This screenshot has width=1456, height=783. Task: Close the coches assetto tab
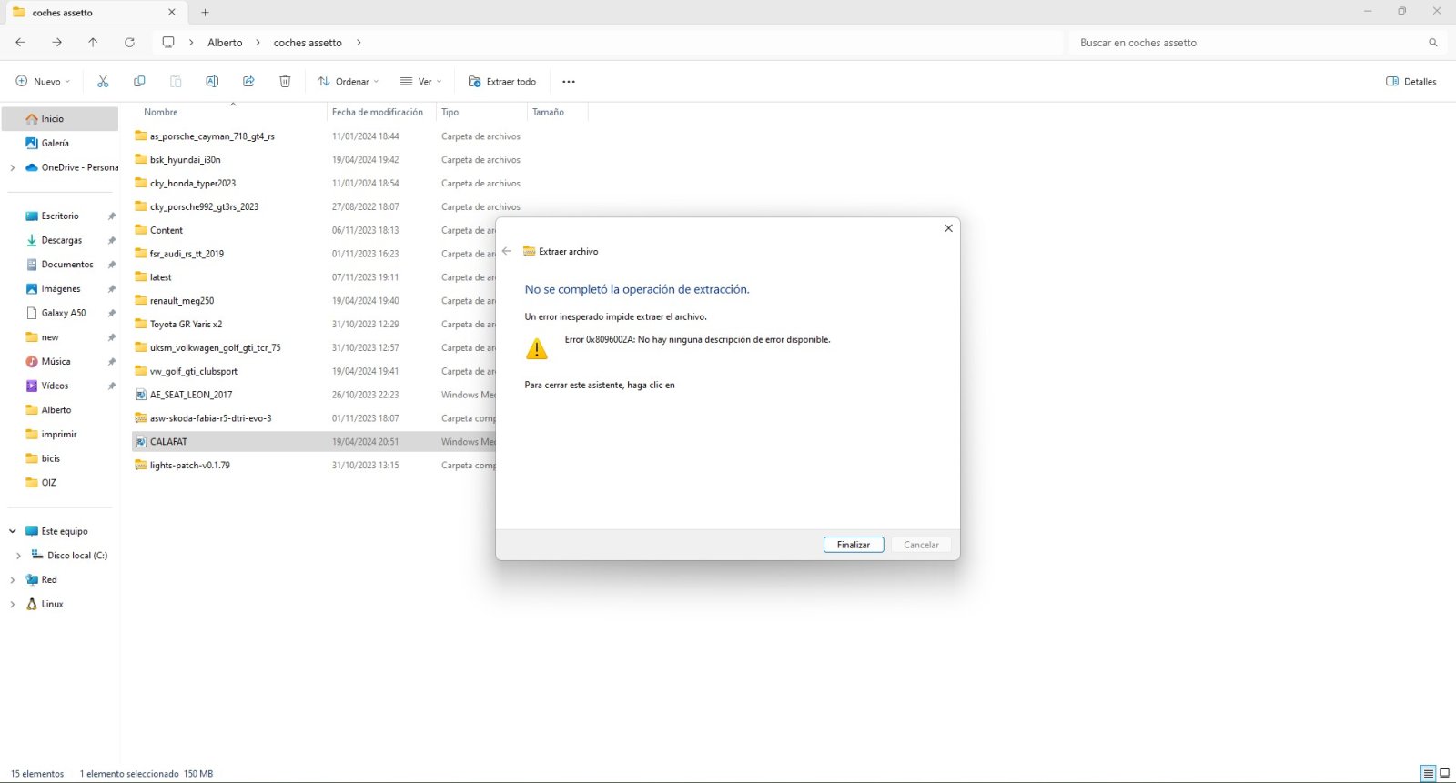click(x=172, y=13)
